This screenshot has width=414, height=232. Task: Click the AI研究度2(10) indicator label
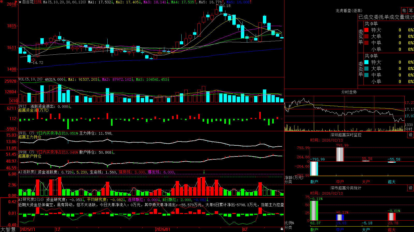click(31, 200)
